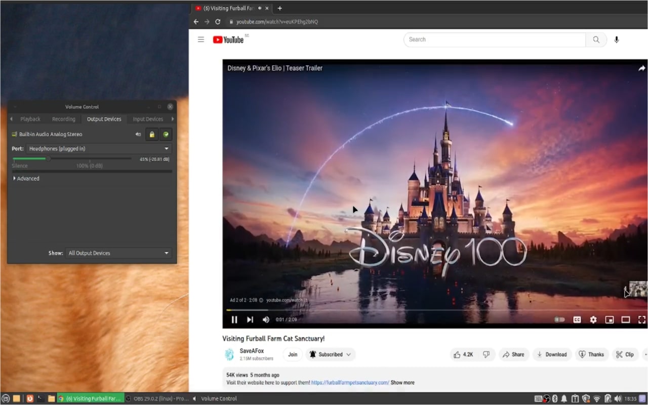Switch to theater mode
The height and width of the screenshot is (405, 648).
pyautogui.click(x=626, y=319)
